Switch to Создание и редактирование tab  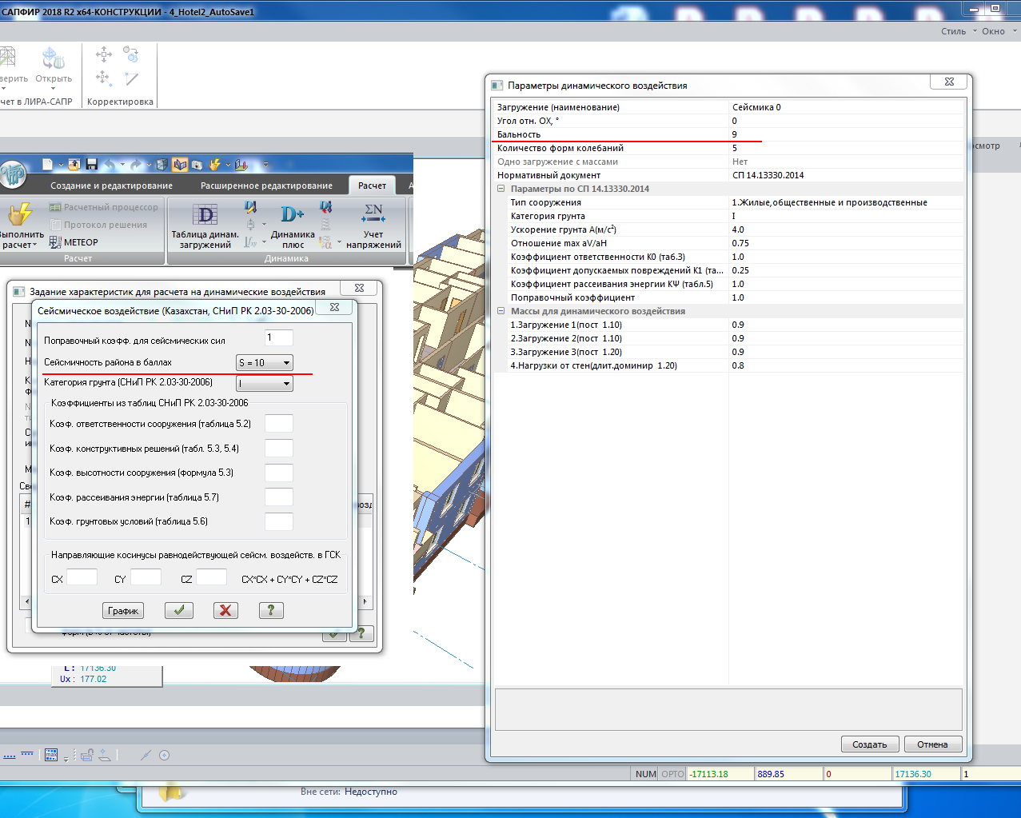(x=111, y=186)
